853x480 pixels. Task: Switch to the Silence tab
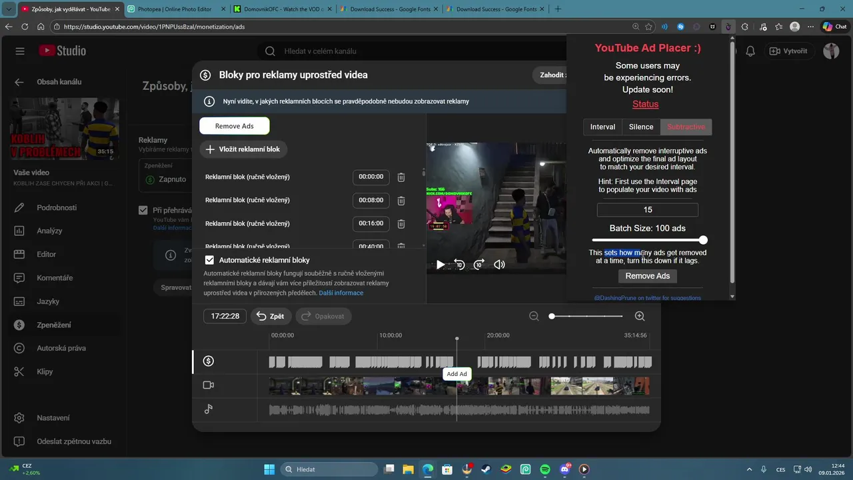pyautogui.click(x=641, y=127)
